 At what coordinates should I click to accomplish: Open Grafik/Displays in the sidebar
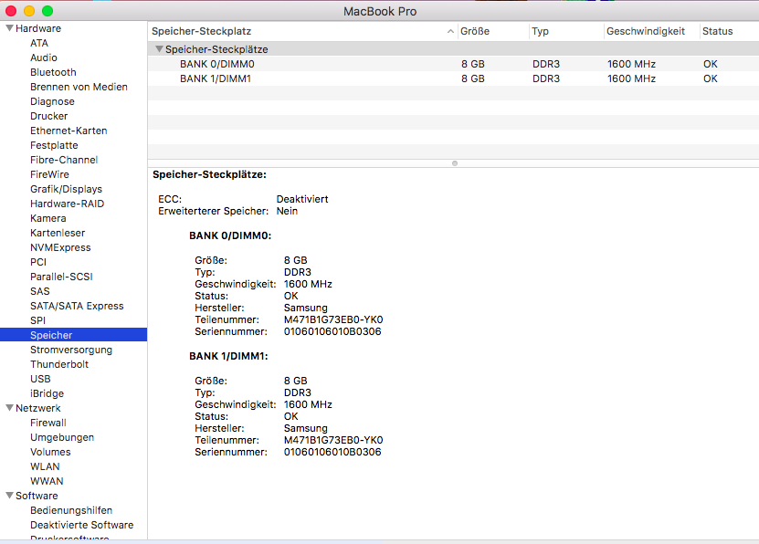point(66,189)
